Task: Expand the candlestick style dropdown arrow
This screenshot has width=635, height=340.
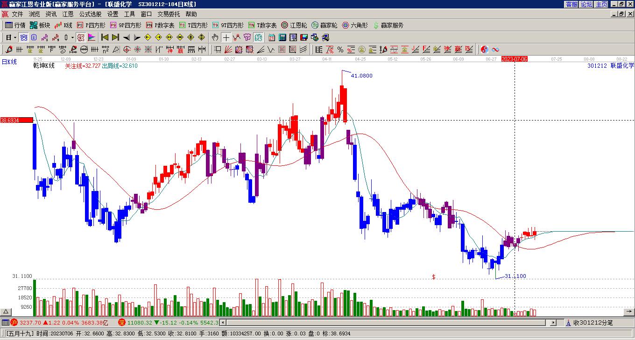Action: [x=72, y=37]
